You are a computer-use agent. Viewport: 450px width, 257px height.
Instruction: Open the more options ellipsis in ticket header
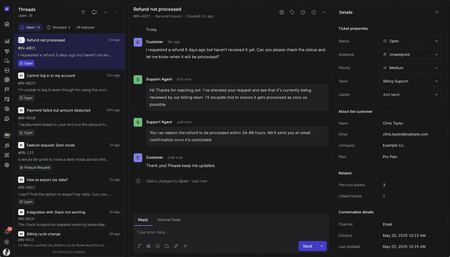click(x=324, y=12)
